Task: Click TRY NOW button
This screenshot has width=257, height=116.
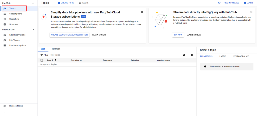Action: point(178,35)
